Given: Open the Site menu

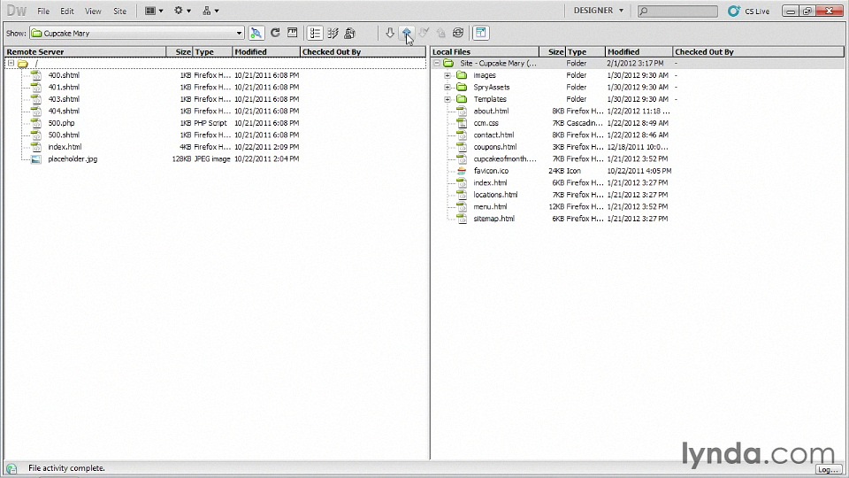Looking at the screenshot, I should tap(119, 11).
